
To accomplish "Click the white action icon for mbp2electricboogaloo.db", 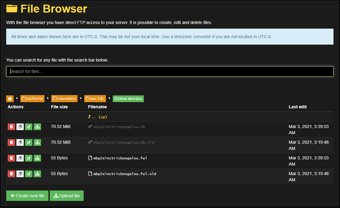I will [x=20, y=127].
